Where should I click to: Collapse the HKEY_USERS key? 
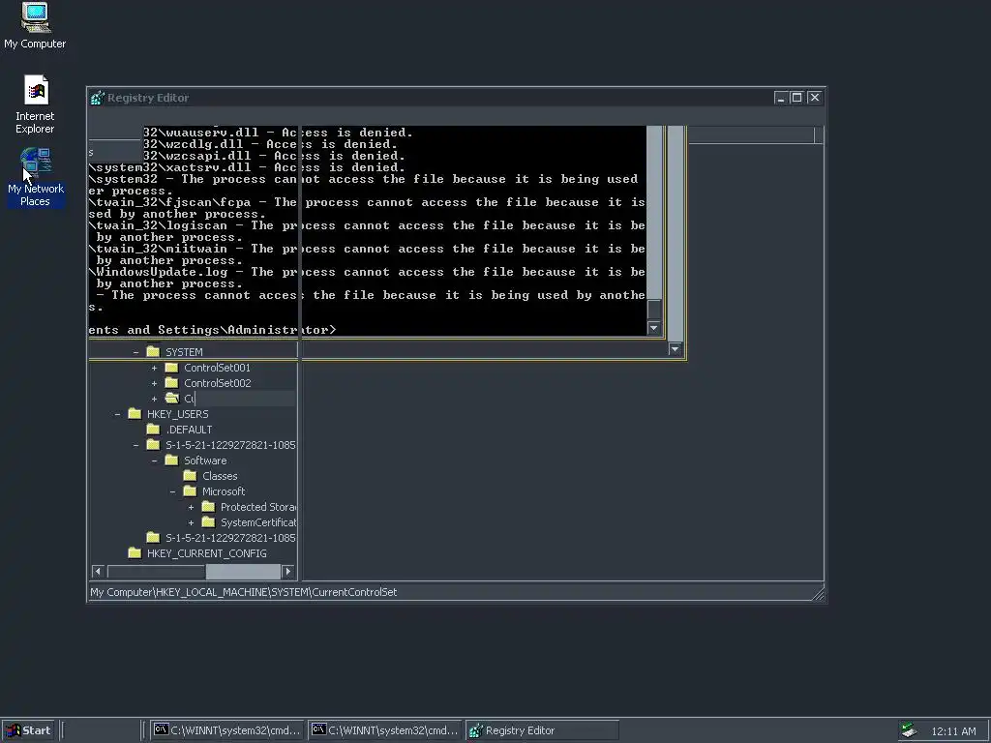117,414
